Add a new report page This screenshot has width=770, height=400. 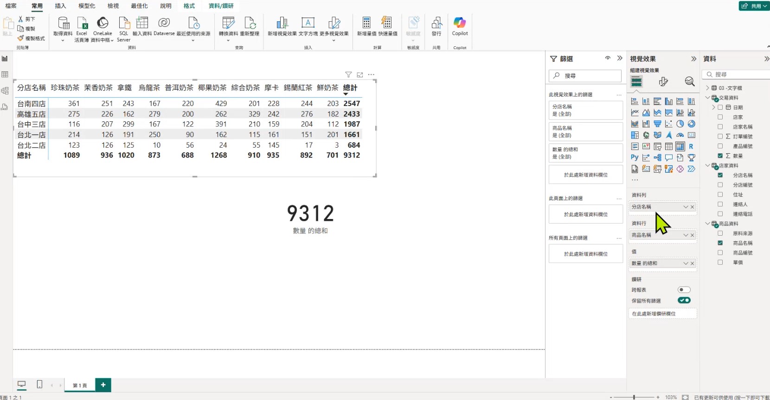(103, 385)
